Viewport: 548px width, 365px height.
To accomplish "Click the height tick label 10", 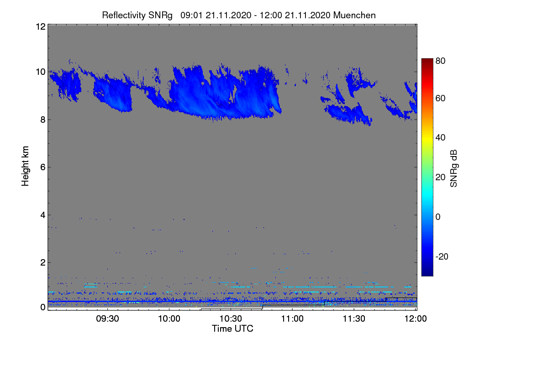I will pos(40,72).
